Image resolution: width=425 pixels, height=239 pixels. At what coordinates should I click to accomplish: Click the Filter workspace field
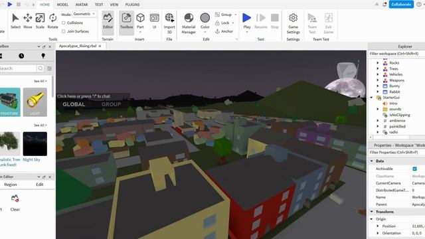tap(397, 54)
